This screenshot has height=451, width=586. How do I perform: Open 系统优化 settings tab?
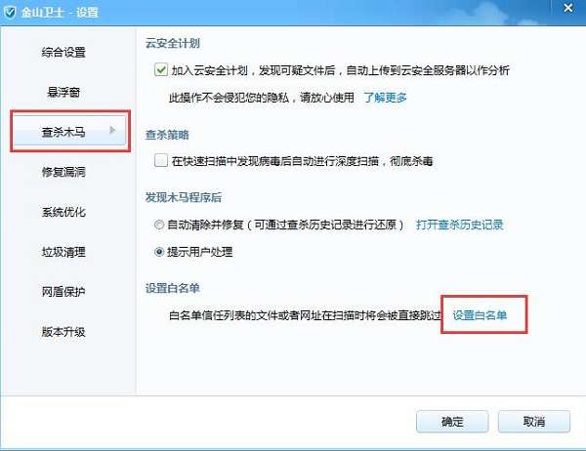[63, 212]
